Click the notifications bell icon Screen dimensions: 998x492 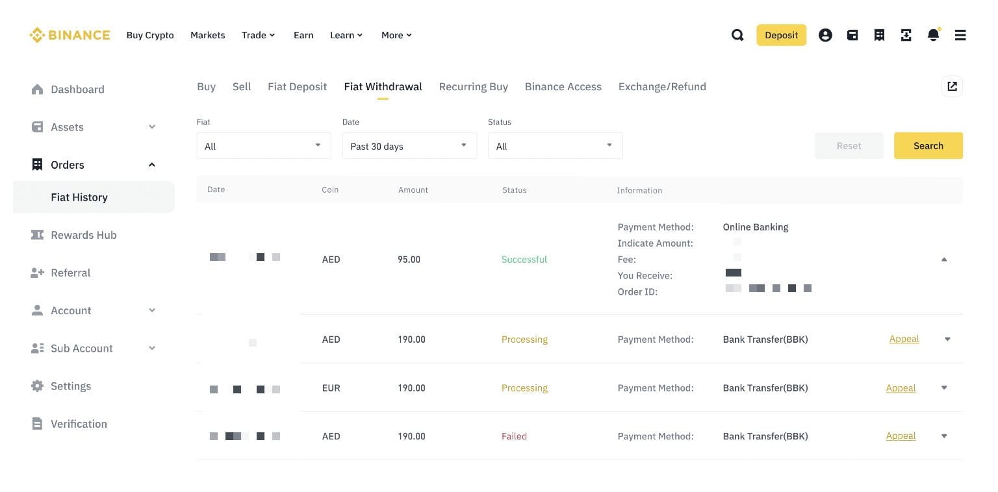[933, 35]
